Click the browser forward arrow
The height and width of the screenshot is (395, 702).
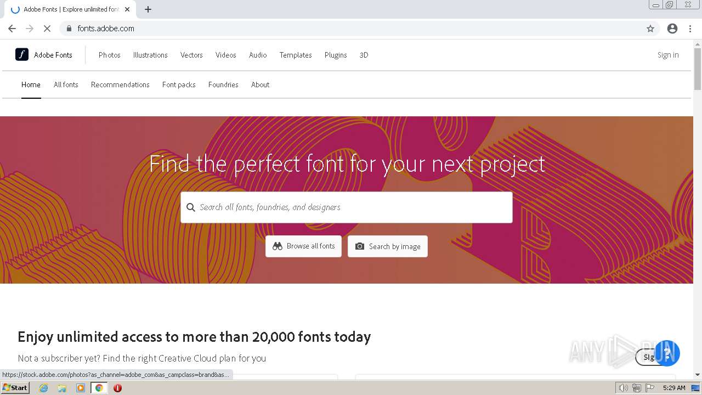[x=30, y=29]
